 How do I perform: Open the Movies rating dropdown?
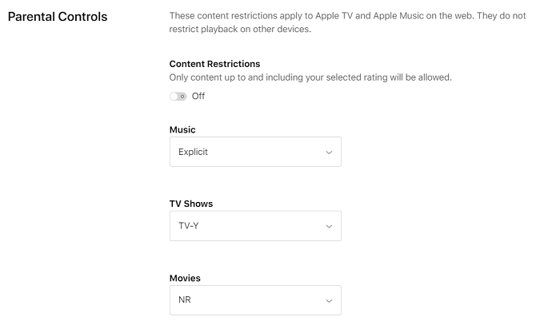pos(255,300)
